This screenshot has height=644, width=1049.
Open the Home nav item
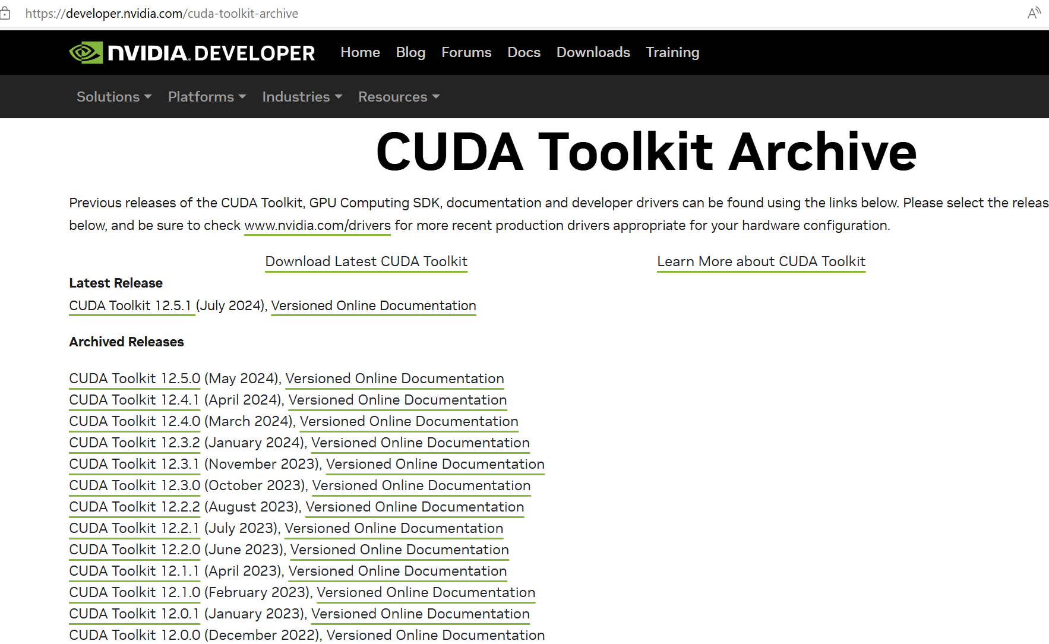click(360, 52)
